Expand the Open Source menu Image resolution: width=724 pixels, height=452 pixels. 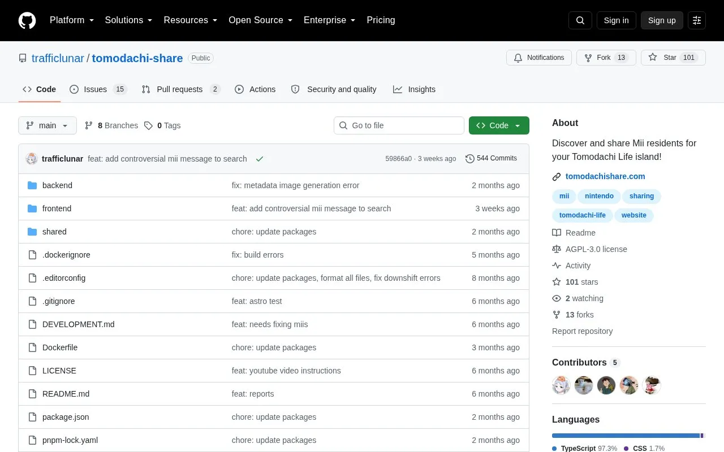[x=261, y=20]
